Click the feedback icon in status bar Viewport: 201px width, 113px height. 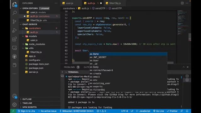point(182,111)
